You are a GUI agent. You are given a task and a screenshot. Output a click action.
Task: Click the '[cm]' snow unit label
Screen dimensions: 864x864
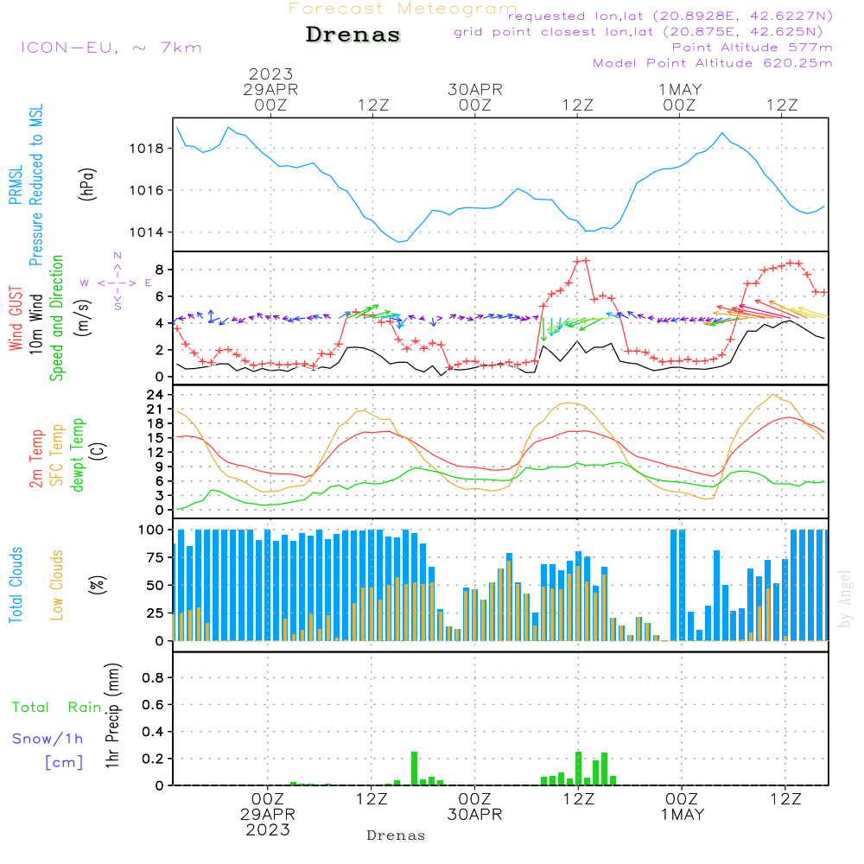pos(64,762)
